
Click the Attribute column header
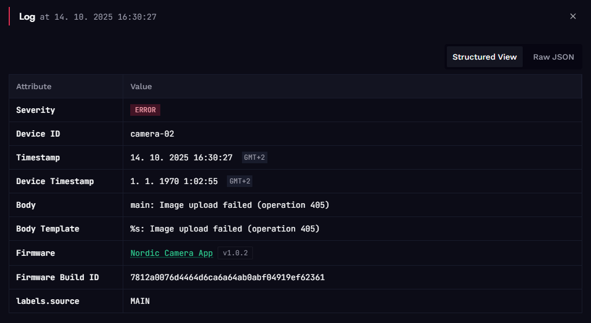[x=34, y=86]
